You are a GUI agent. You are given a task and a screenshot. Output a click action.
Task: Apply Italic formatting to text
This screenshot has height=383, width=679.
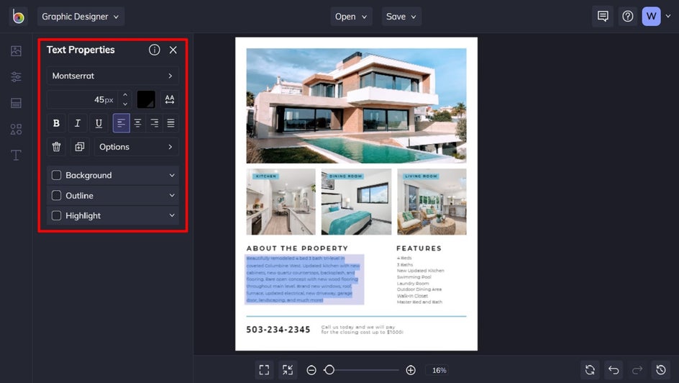tap(78, 123)
